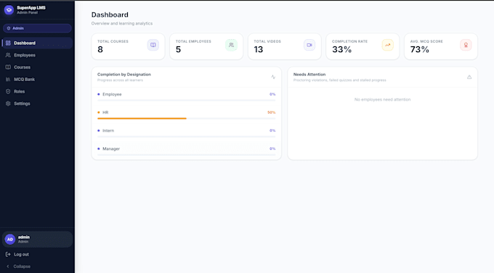Click 'Overview and learning analytics' subtitle
The height and width of the screenshot is (273, 494).
tap(122, 23)
